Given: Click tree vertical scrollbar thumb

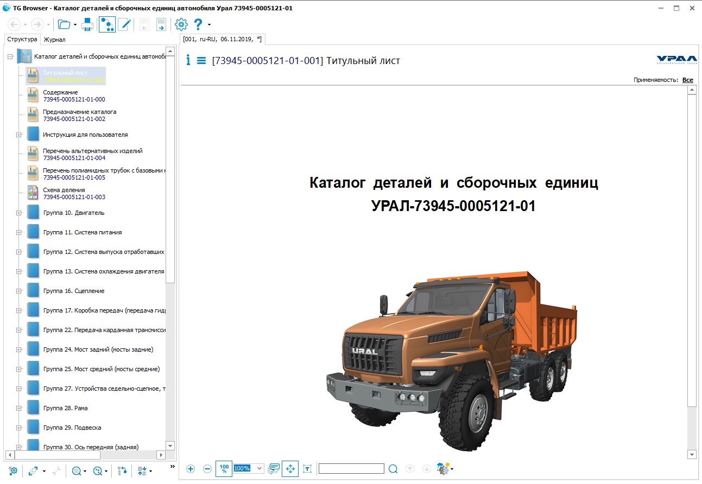Looking at the screenshot, I should click(170, 168).
